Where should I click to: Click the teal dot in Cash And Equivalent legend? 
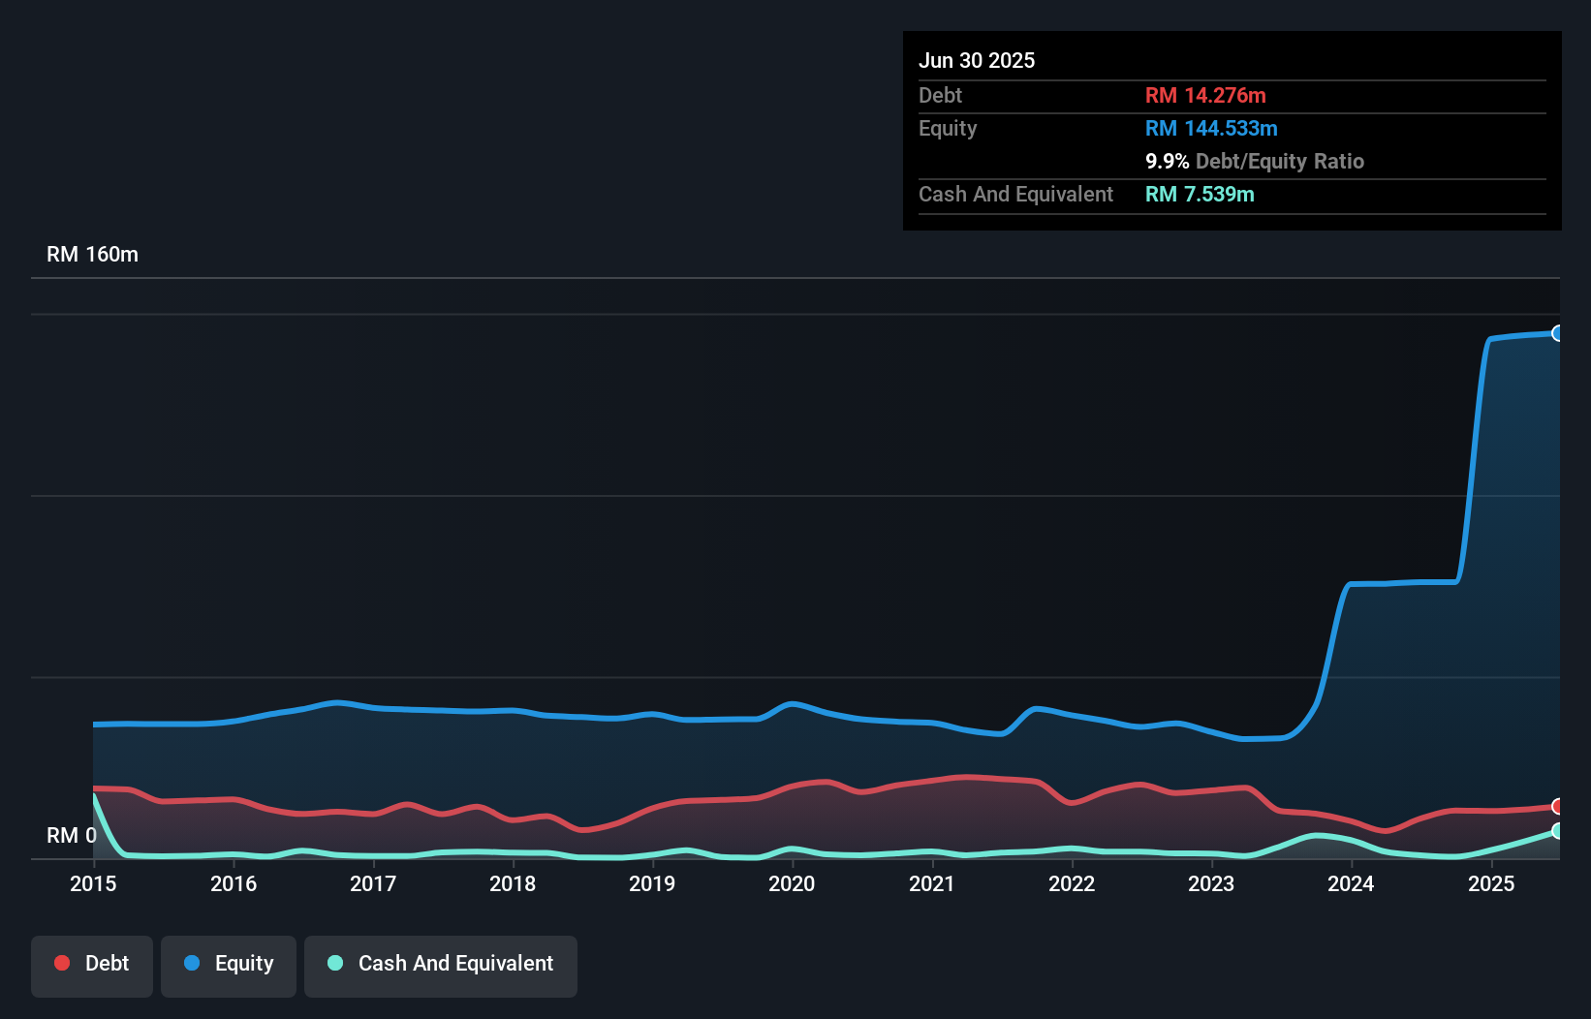coord(333,964)
